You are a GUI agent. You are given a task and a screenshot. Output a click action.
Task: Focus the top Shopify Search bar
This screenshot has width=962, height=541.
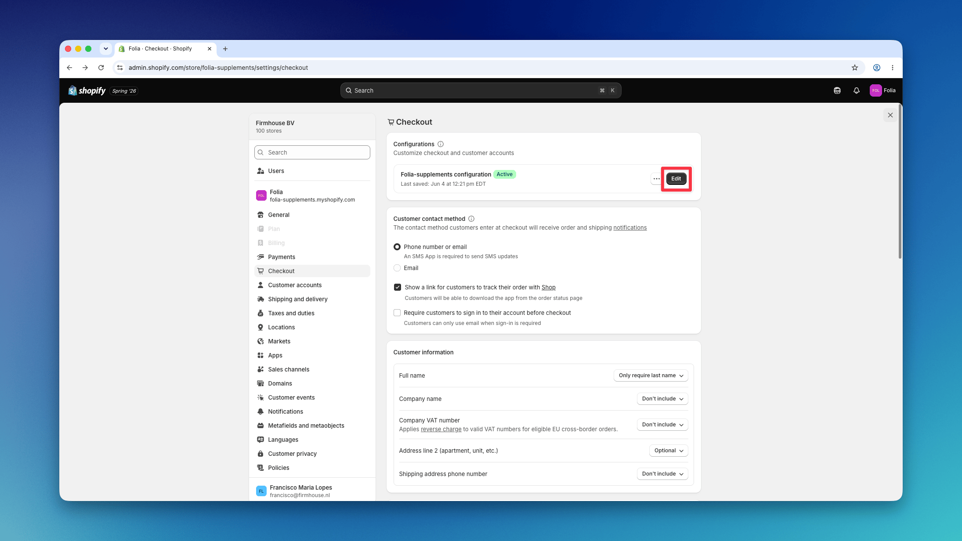coord(481,90)
